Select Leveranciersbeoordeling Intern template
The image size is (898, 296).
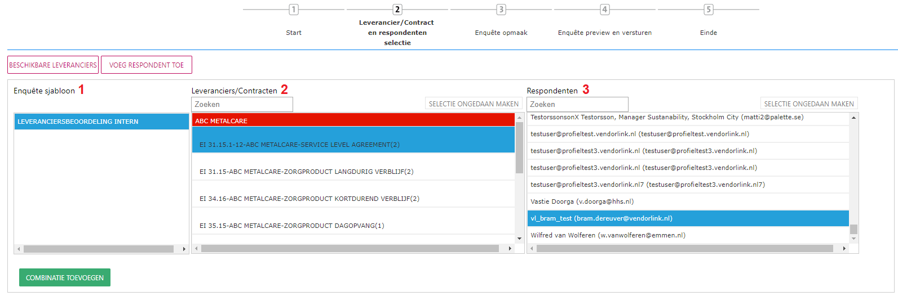[101, 122]
